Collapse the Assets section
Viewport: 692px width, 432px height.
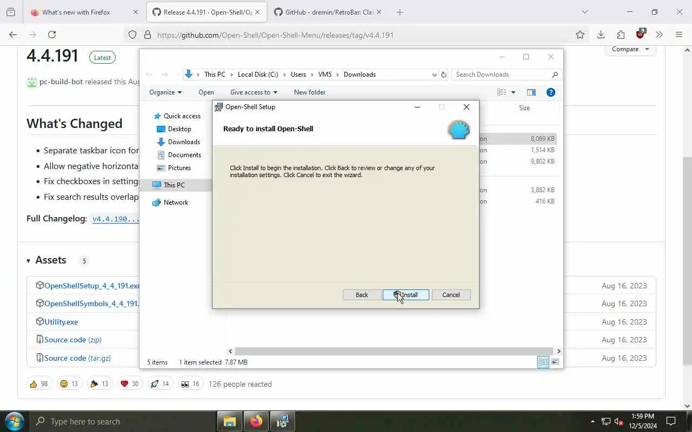[x=46, y=260]
